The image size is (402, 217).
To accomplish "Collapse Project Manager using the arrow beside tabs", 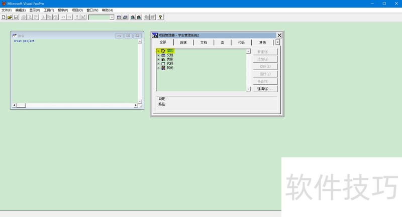I will click(x=278, y=42).
